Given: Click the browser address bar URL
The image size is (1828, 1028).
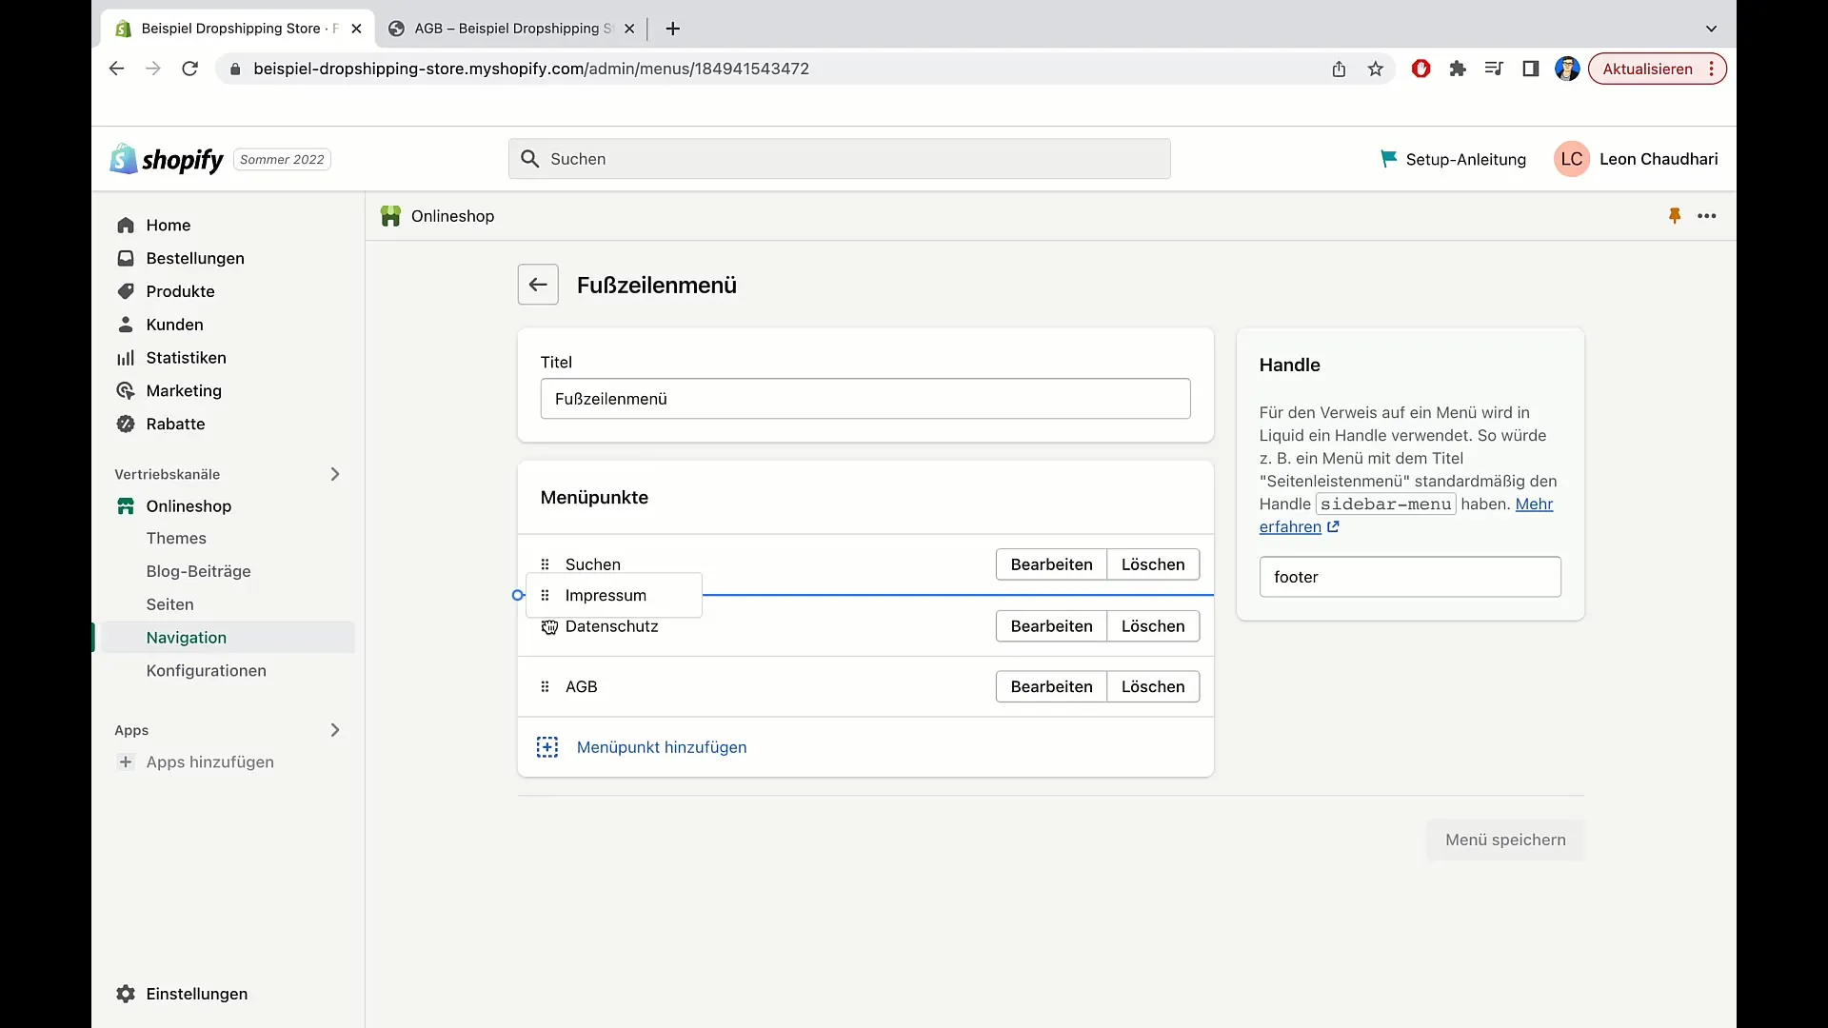Looking at the screenshot, I should tap(531, 69).
